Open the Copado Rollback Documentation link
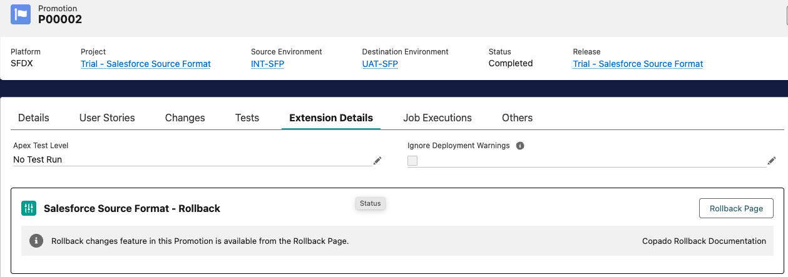 [704, 241]
